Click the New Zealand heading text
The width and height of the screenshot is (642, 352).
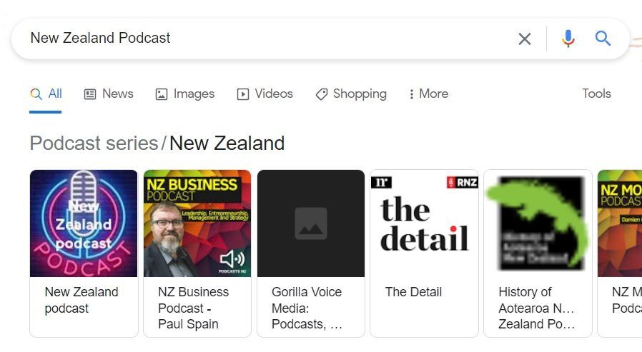[227, 143]
